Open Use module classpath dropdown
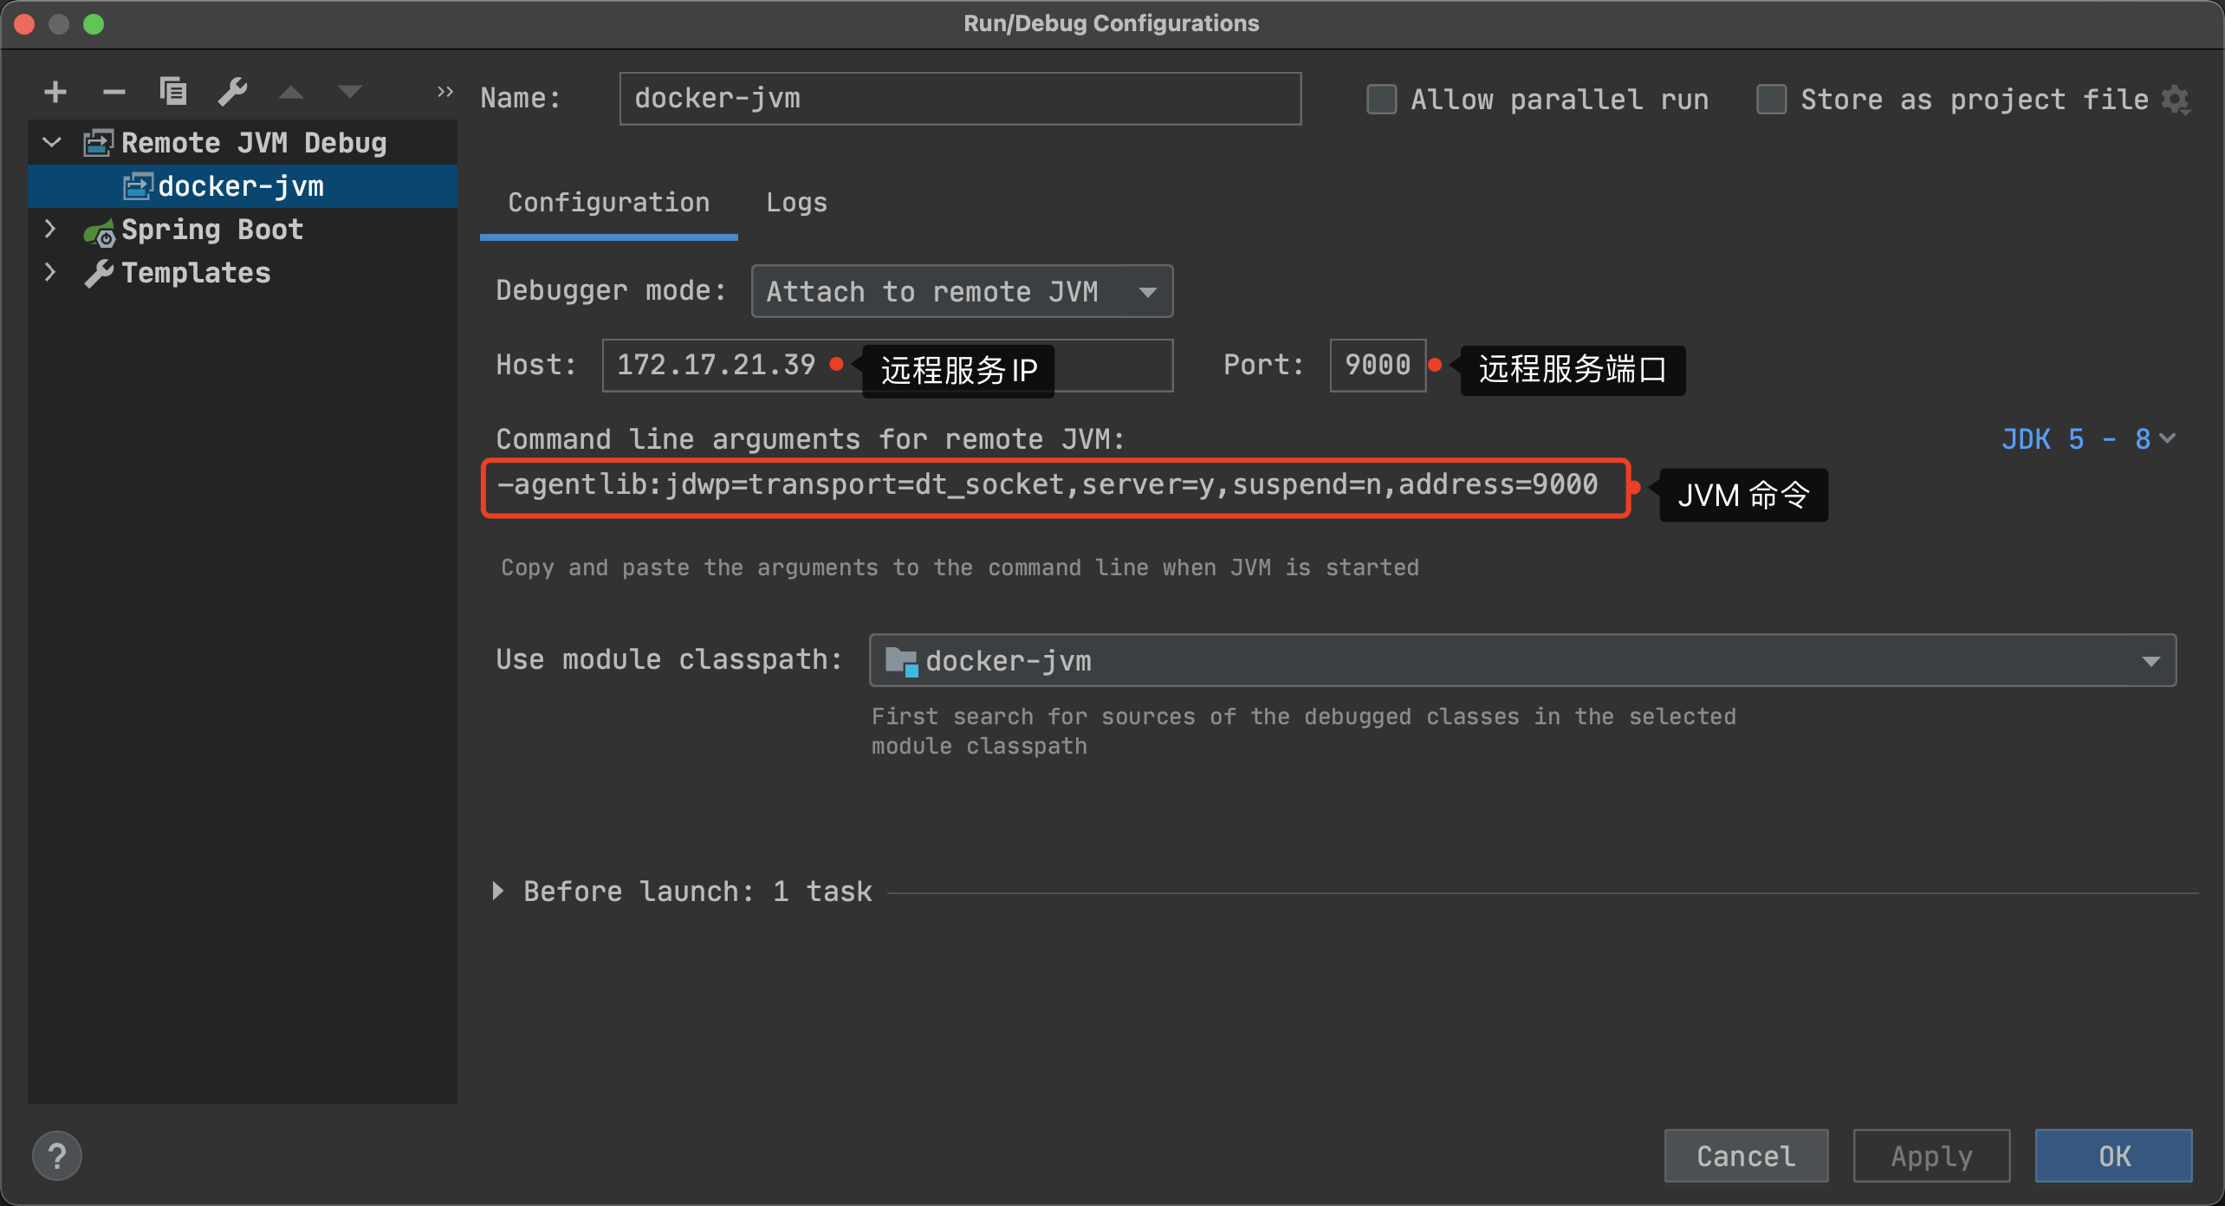The width and height of the screenshot is (2225, 1206). [x=1521, y=661]
